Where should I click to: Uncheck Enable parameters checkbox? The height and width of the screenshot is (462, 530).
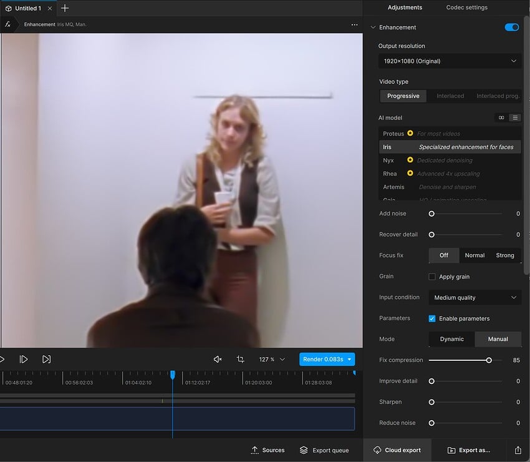pos(432,318)
